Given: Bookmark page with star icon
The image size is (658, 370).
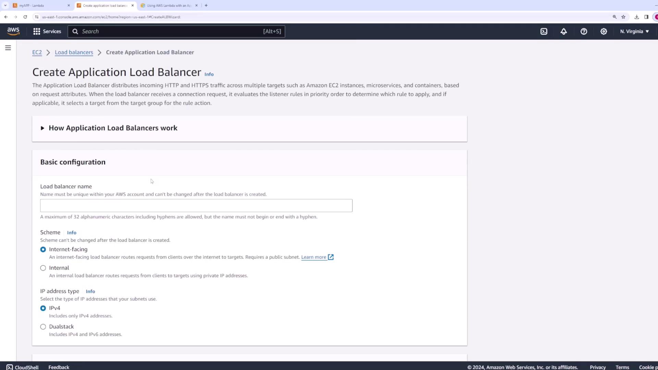Looking at the screenshot, I should point(623,17).
